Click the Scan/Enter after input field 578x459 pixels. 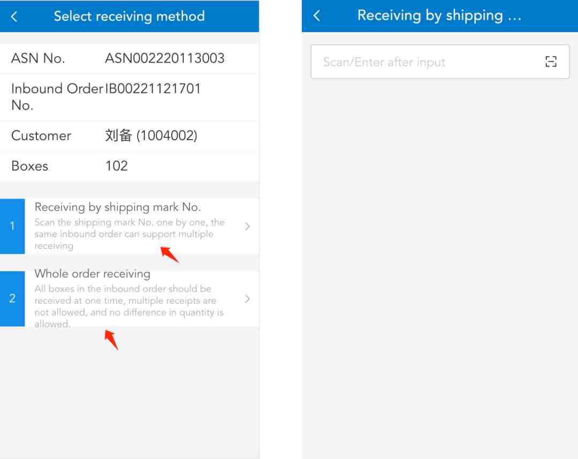coord(440,62)
